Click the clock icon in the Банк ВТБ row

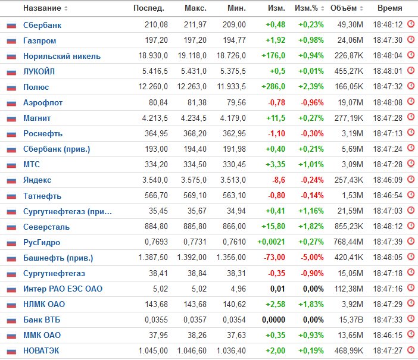click(411, 318)
